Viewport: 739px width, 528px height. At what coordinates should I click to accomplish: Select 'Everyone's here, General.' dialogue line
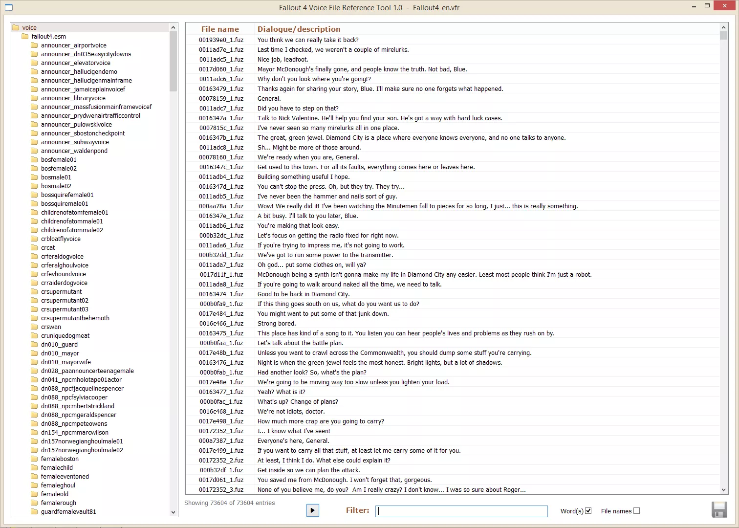click(x=293, y=440)
